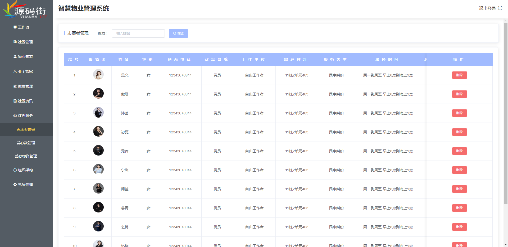Click the 组织架构 gear icon
Viewport: 508px width, 247px height.
point(15,170)
